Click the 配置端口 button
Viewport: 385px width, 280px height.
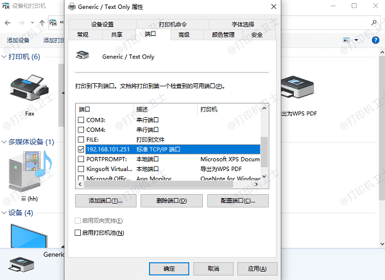click(x=238, y=201)
